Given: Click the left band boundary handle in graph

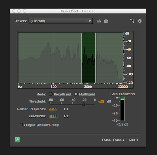Looking at the screenshot, I should pyautogui.click(x=82, y=58).
